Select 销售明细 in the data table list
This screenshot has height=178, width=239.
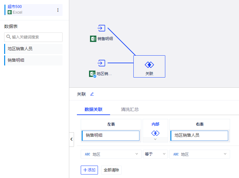tap(34, 60)
